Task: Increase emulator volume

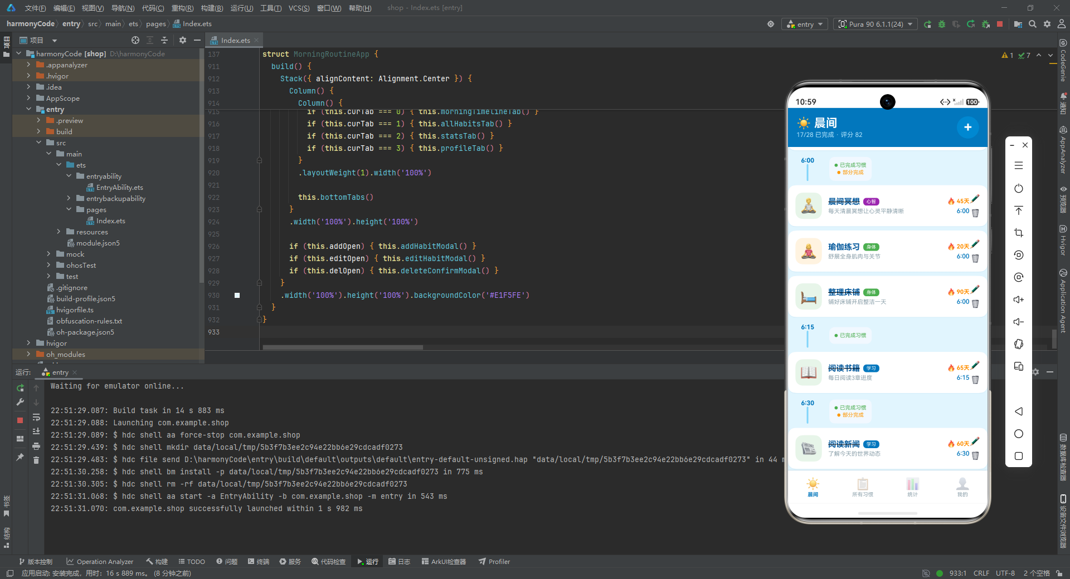Action: click(1019, 300)
